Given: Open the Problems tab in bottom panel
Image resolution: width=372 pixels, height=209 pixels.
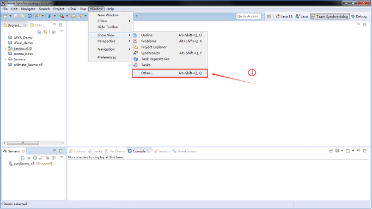Looking at the screenshot, I should point(115,151).
